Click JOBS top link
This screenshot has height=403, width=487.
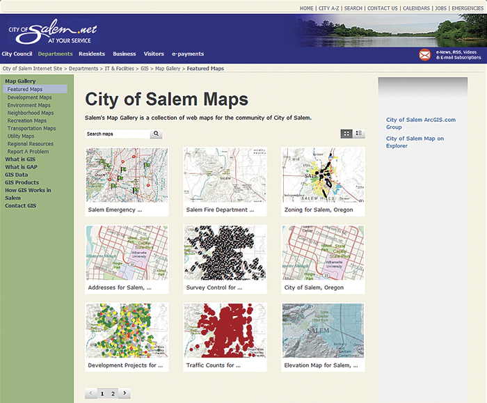[440, 8]
